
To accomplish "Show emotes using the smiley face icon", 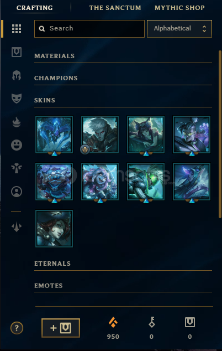I will 17,145.
